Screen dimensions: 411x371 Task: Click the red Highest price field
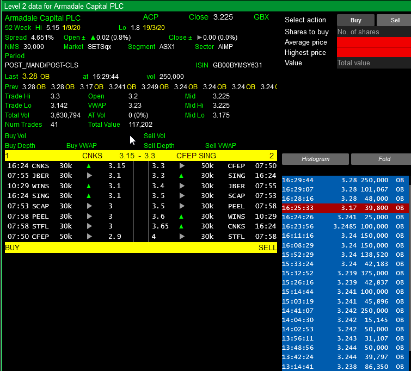[x=374, y=52]
